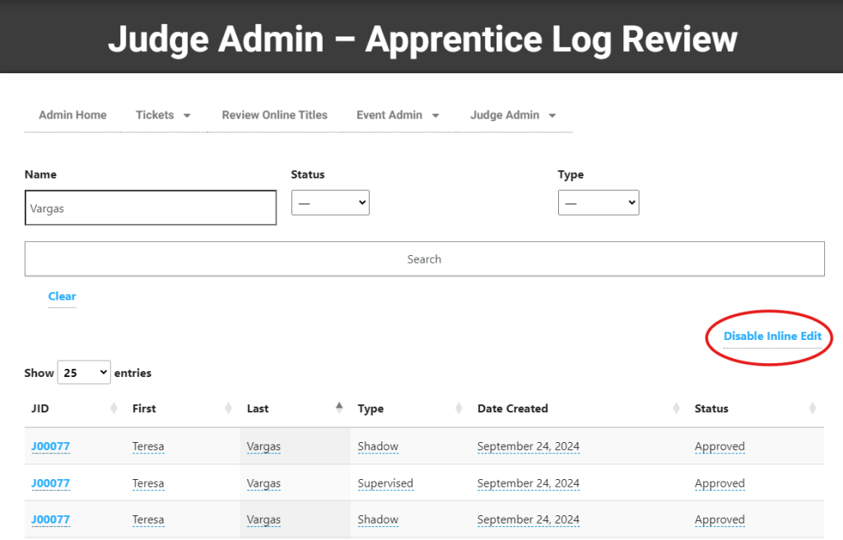The height and width of the screenshot is (540, 843).
Task: Expand the Event Admin menu
Action: 398,115
